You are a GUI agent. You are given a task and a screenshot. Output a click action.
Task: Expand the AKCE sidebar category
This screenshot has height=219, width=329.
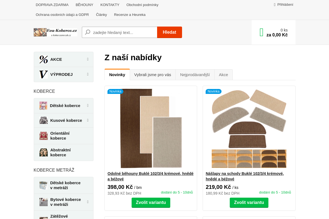pyautogui.click(x=88, y=59)
